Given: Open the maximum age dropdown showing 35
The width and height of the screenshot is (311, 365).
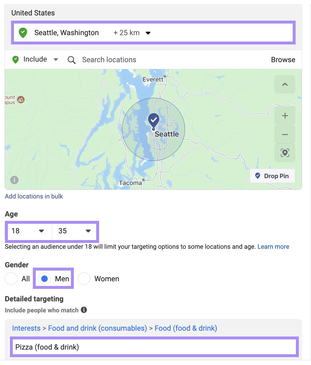Looking at the screenshot, I should click(88, 231).
